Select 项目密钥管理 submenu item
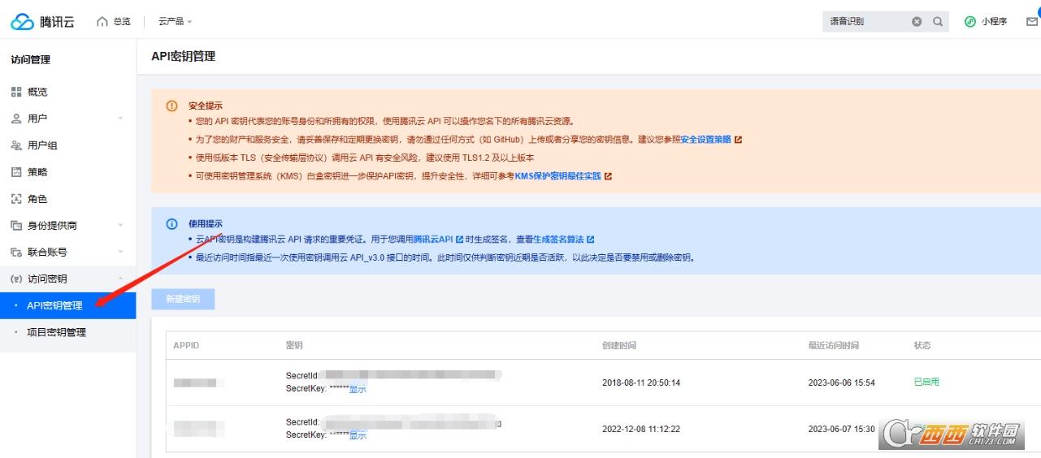The width and height of the screenshot is (1041, 458). [68, 332]
